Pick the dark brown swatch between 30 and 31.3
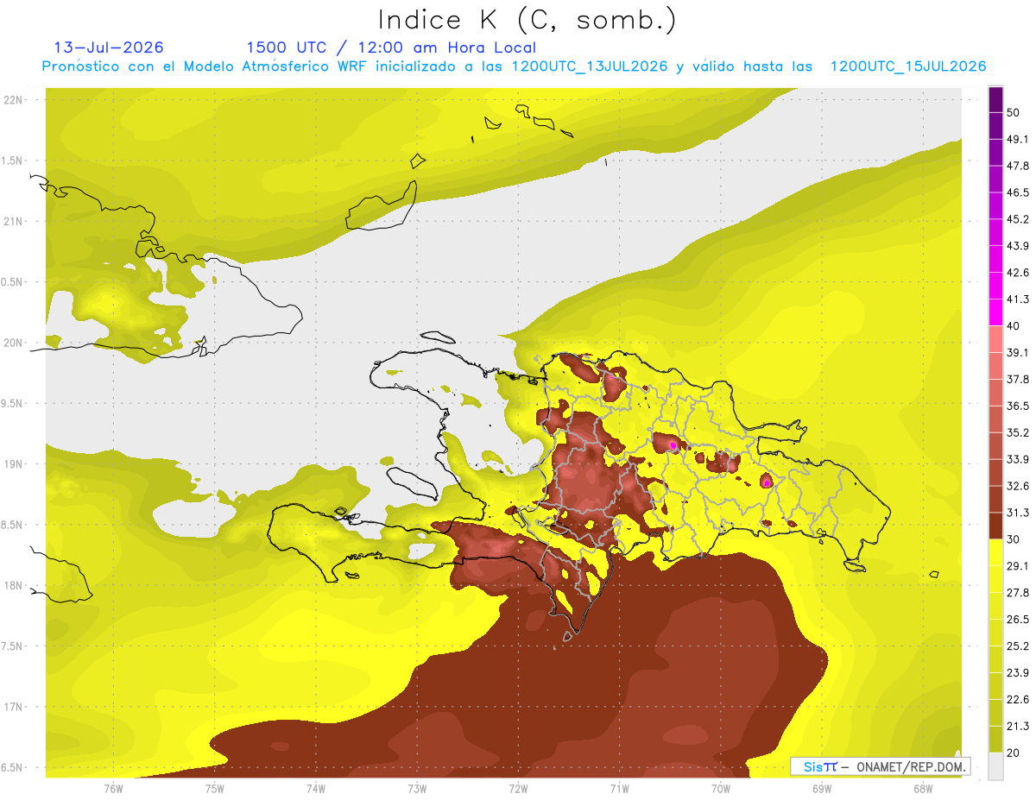The width and height of the screenshot is (1036, 800). pos(995,526)
